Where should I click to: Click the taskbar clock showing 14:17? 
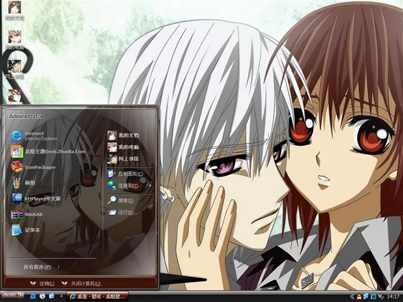[x=393, y=296]
